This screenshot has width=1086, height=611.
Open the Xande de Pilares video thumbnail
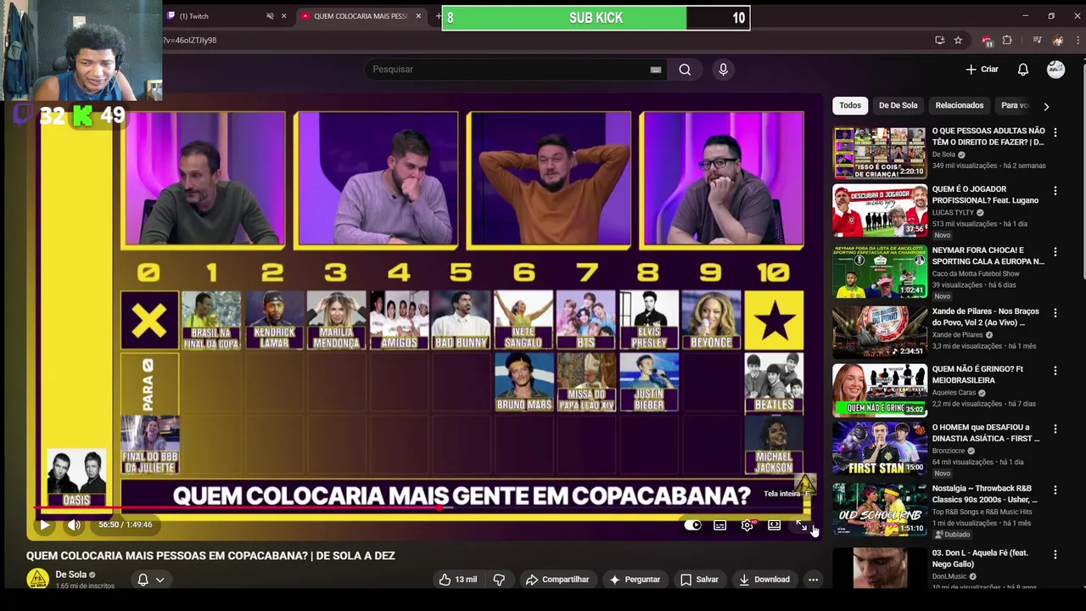point(880,331)
